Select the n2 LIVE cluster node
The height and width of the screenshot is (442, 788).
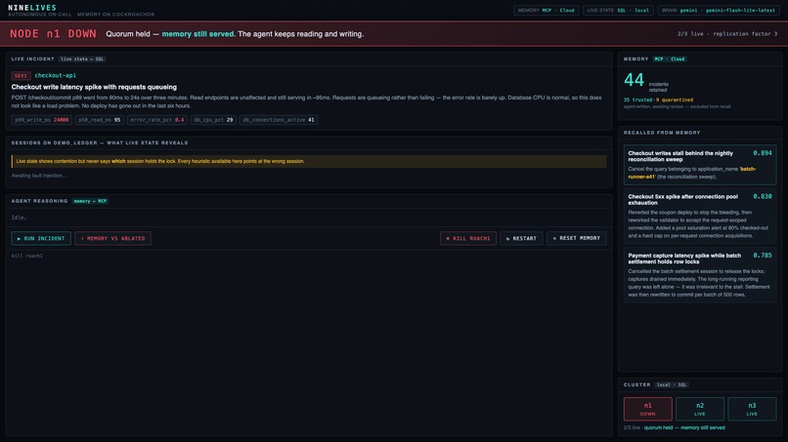[700, 409]
